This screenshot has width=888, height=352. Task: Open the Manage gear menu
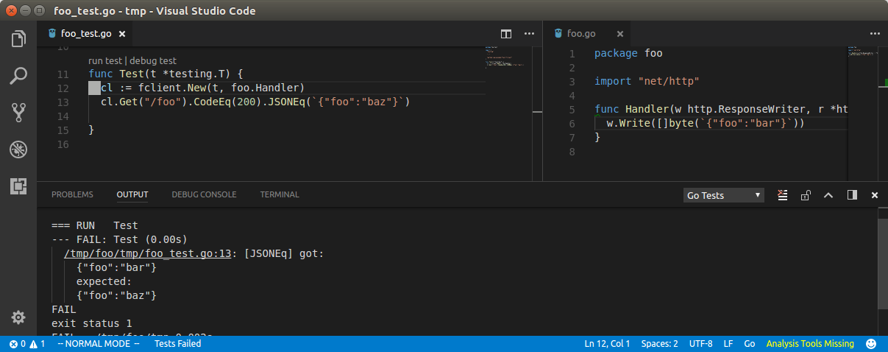[x=18, y=317]
